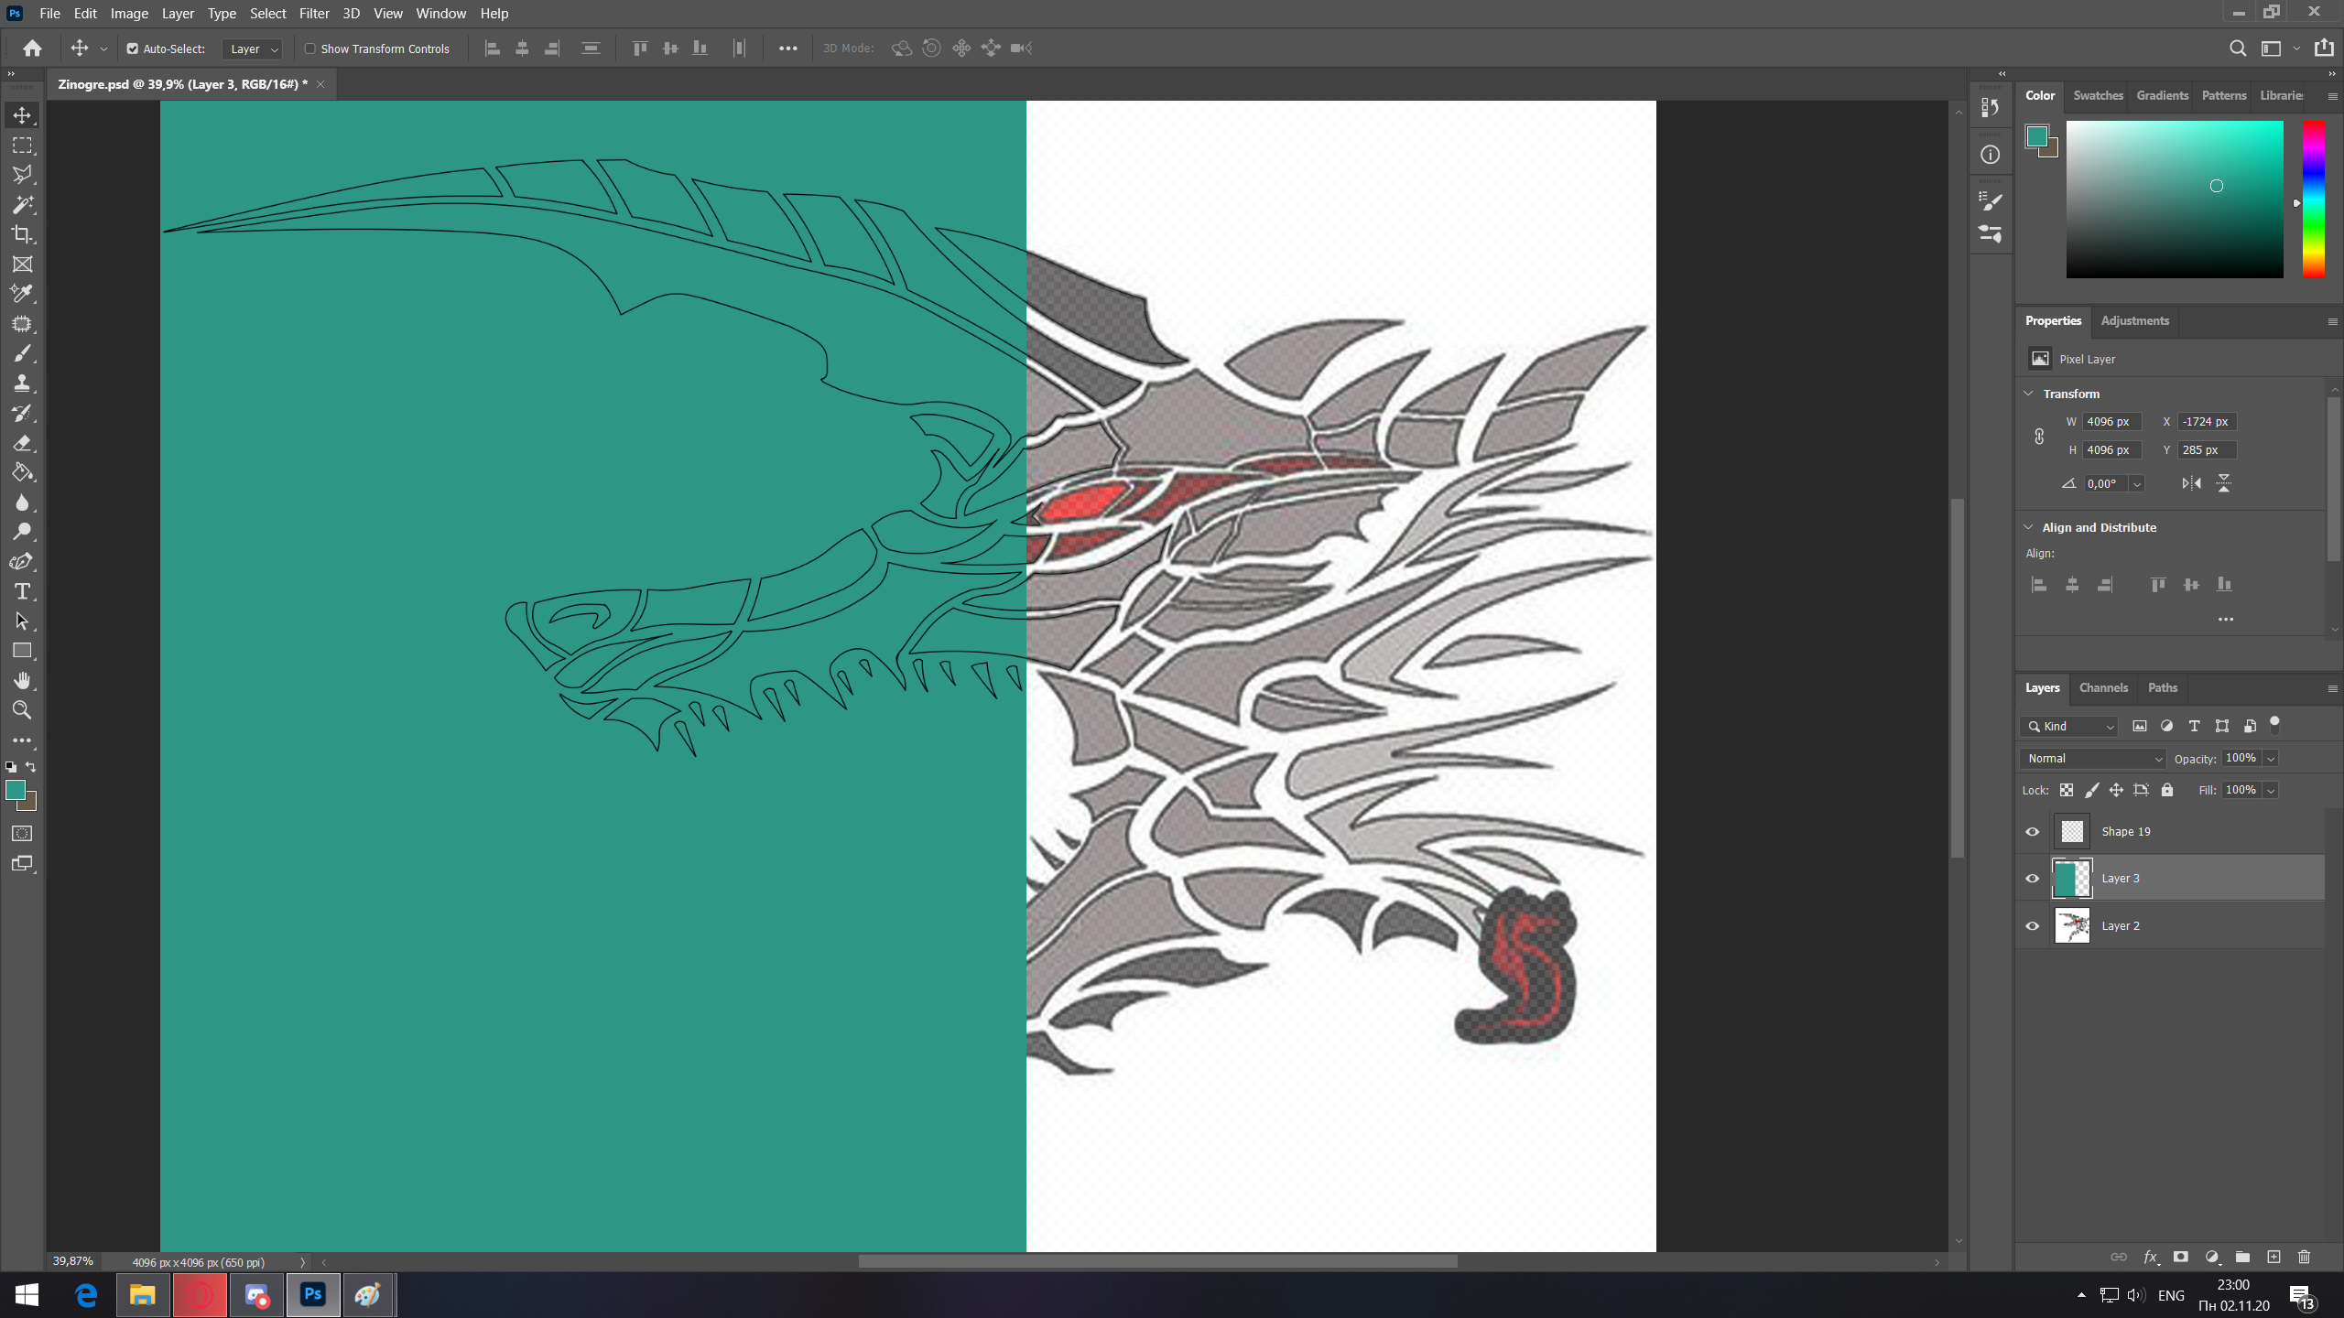
Task: Create a new layer with plus icon
Action: pos(2273,1257)
